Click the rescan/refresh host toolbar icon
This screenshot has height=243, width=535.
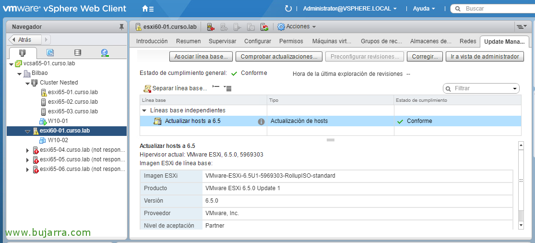tap(264, 26)
